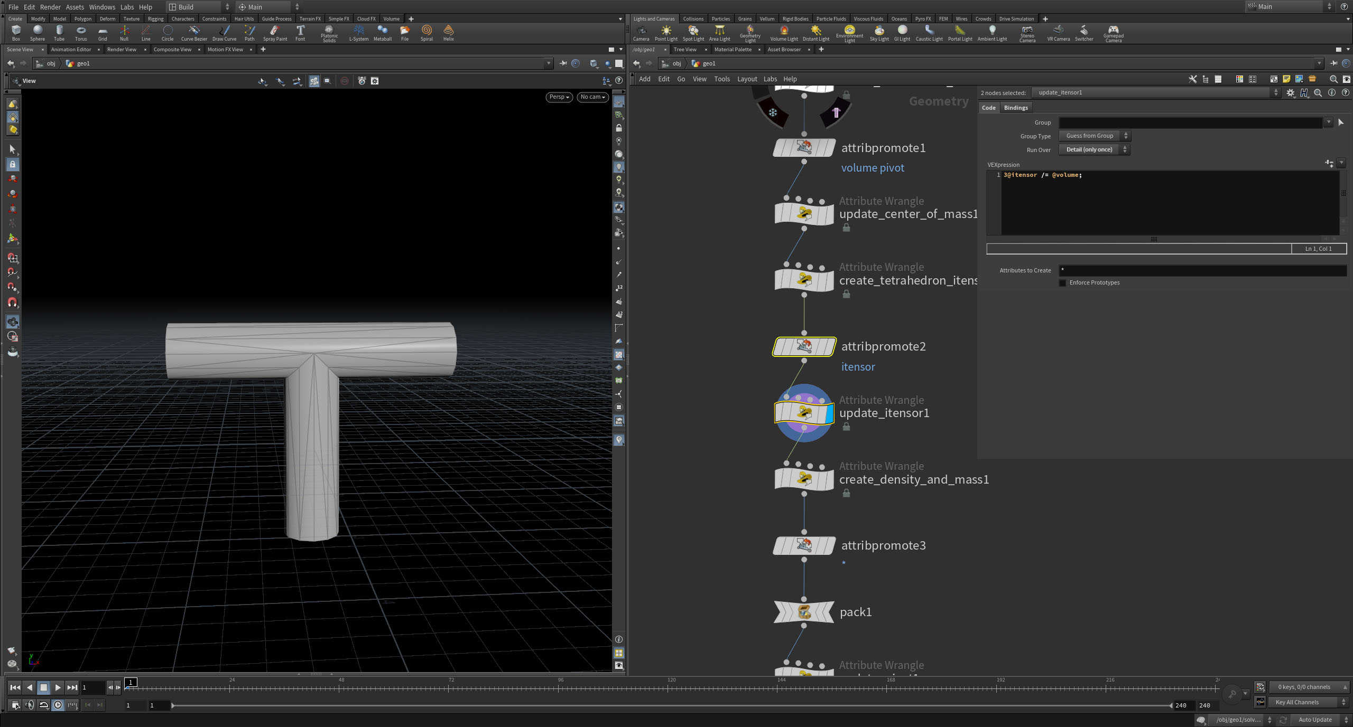Toggle display flag on update_itensor1 node
This screenshot has height=727, width=1353.
point(829,413)
